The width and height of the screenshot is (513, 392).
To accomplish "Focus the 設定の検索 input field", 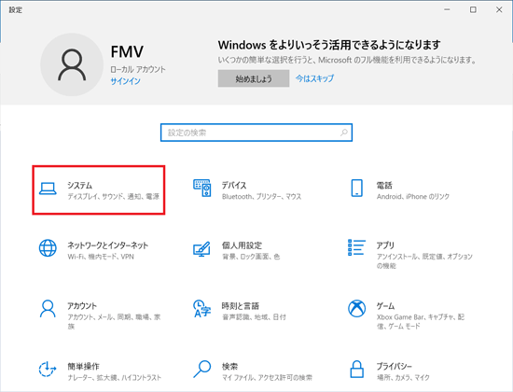I will tap(256, 133).
